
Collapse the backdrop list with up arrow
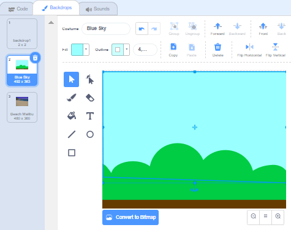click(x=51, y=23)
